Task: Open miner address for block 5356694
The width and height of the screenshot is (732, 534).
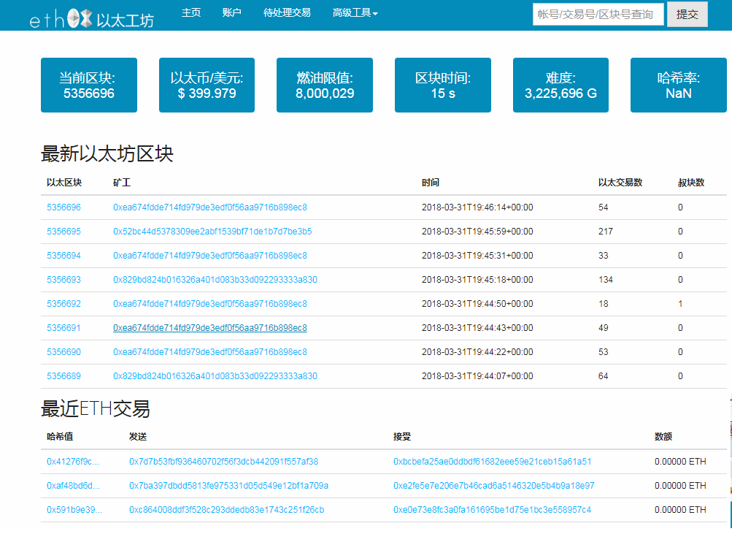Action: pos(210,256)
